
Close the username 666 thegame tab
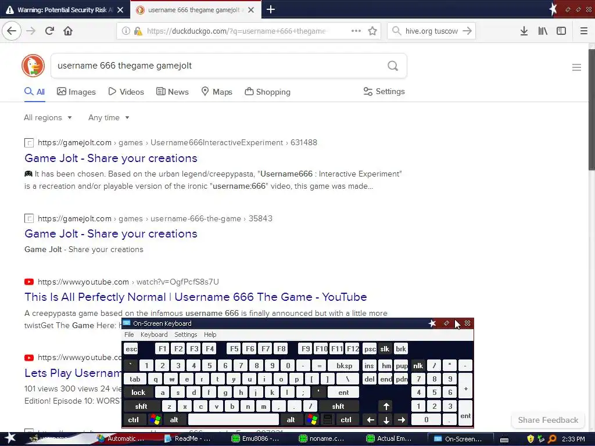[251, 10]
